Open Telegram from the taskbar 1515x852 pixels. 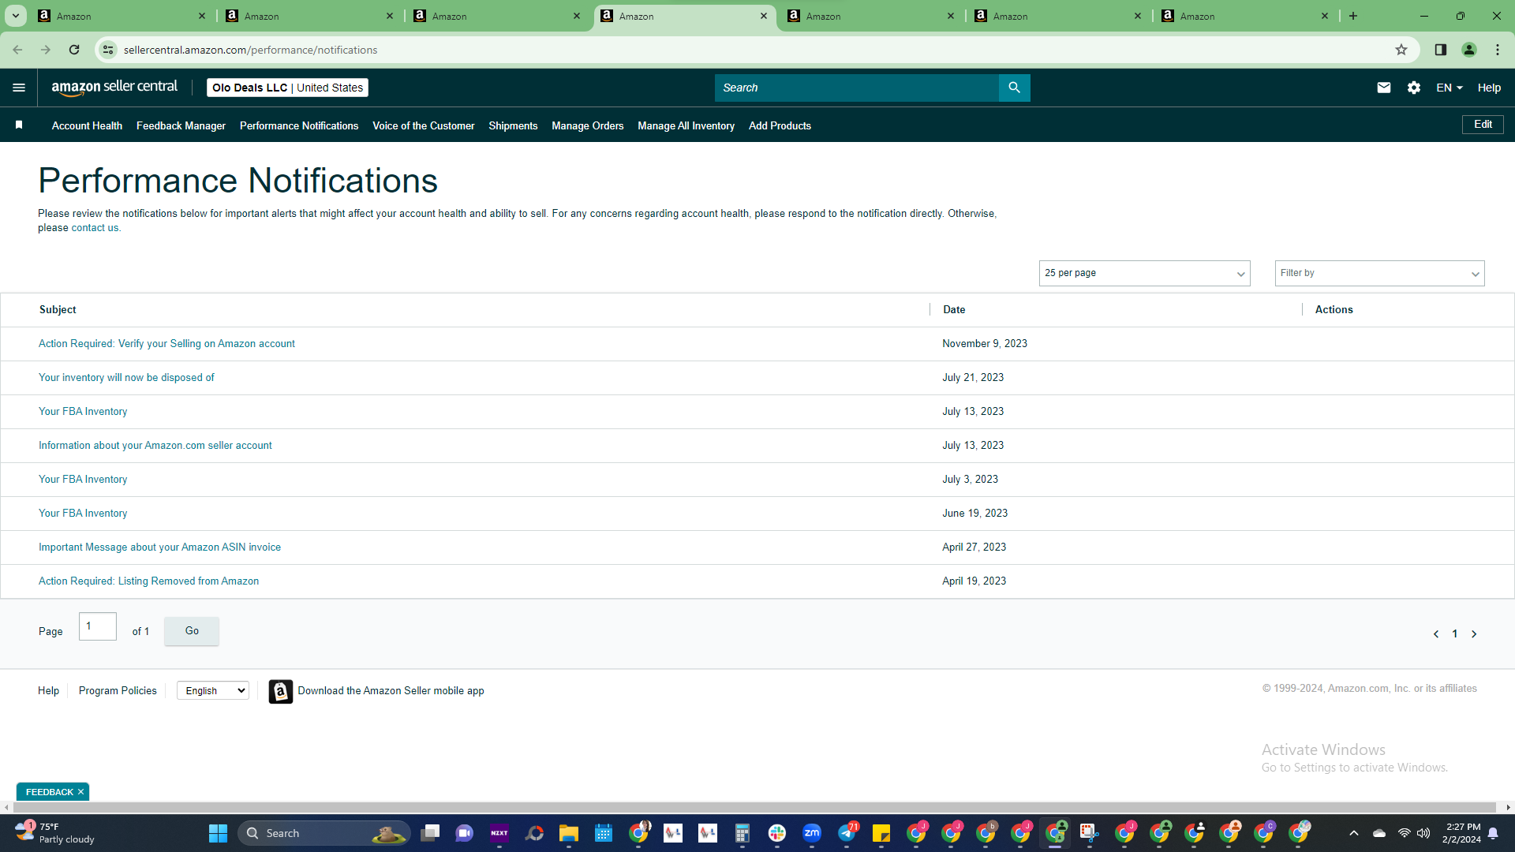point(847,833)
